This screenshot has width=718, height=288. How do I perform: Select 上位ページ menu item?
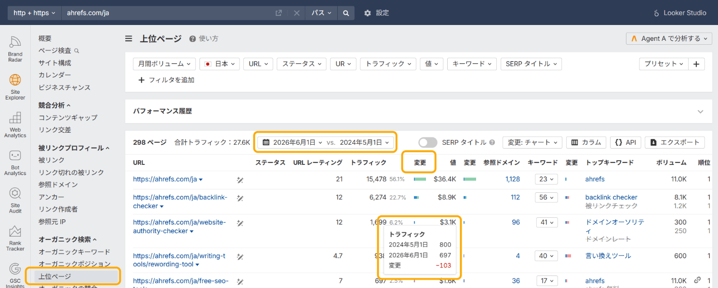point(77,276)
